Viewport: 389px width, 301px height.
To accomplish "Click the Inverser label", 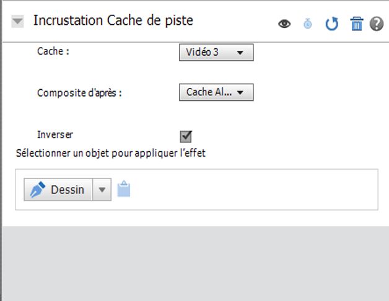I will point(55,134).
